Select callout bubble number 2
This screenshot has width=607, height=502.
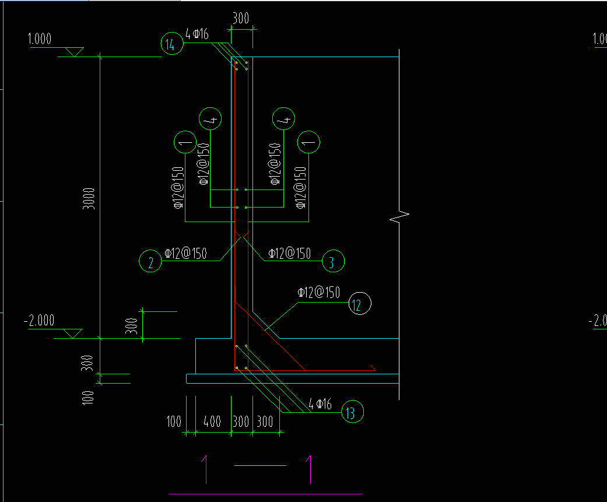pos(150,261)
